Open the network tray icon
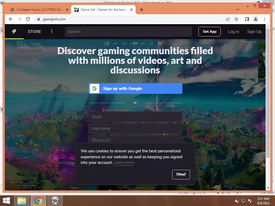275x206 pixels. point(243,201)
